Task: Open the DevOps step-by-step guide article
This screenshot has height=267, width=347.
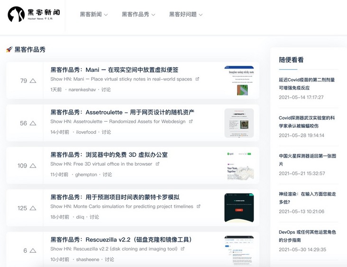Action: coord(307,236)
